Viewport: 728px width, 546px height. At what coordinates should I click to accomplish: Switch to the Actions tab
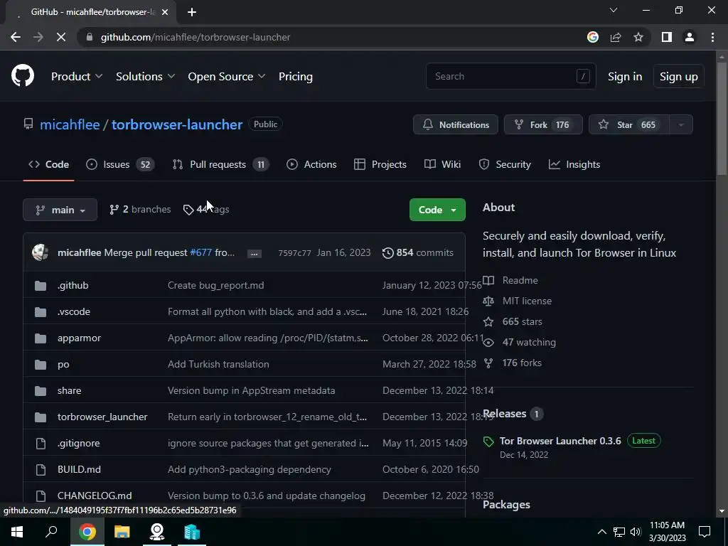pos(311,164)
